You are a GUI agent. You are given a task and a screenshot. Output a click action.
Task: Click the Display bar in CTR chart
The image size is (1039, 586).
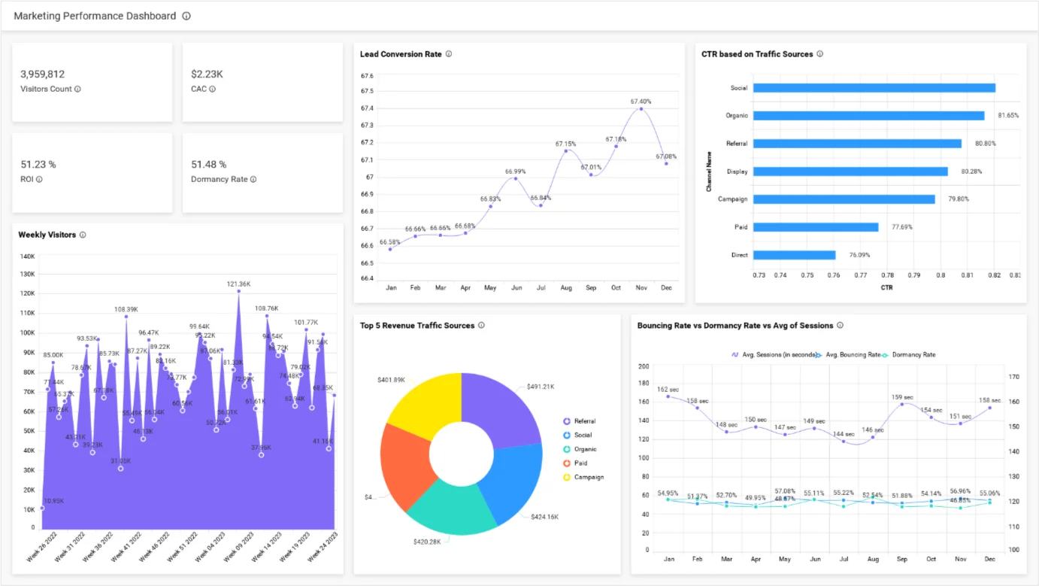tap(850, 172)
